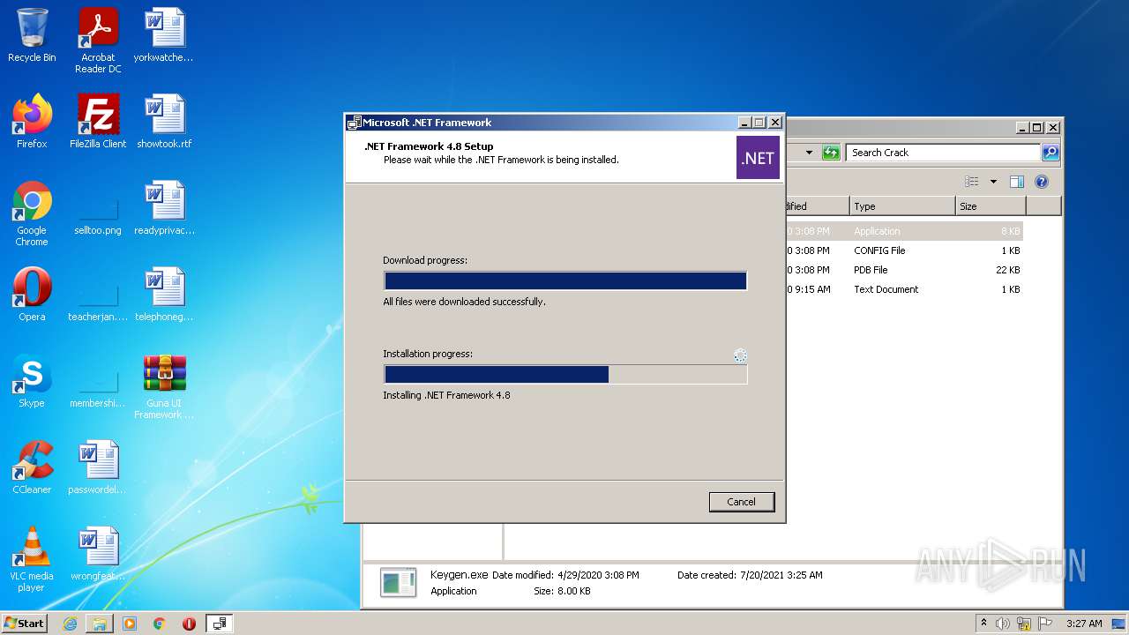Sort files by the Date modified column

pyautogui.click(x=817, y=206)
